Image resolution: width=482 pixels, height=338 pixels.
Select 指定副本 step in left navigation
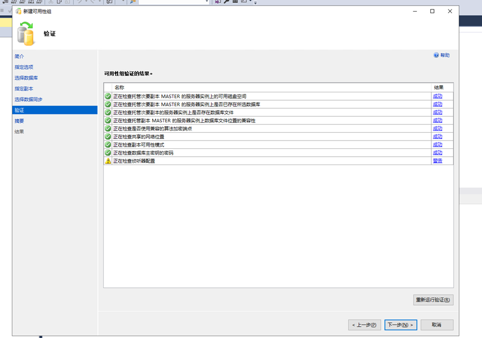pos(24,89)
